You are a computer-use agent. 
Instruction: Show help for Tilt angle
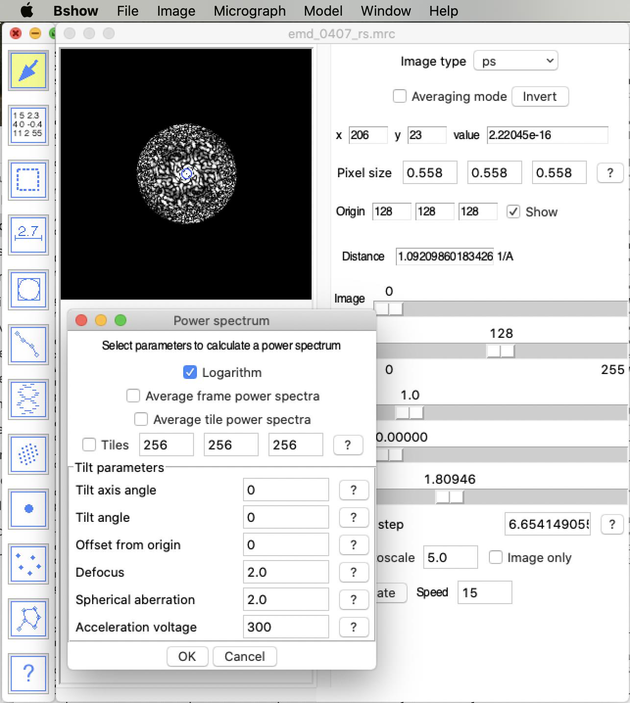pos(354,517)
